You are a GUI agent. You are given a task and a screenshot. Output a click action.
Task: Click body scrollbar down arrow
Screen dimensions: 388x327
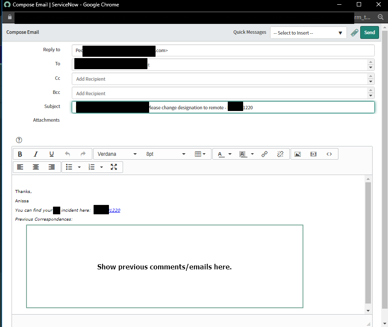click(368, 311)
